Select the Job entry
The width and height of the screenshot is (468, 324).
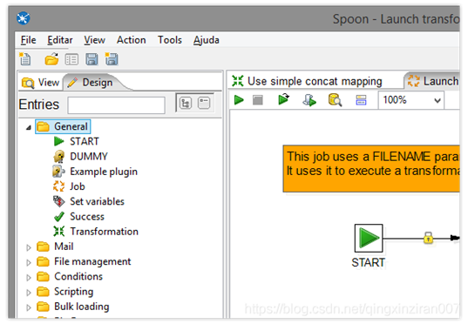69,186
